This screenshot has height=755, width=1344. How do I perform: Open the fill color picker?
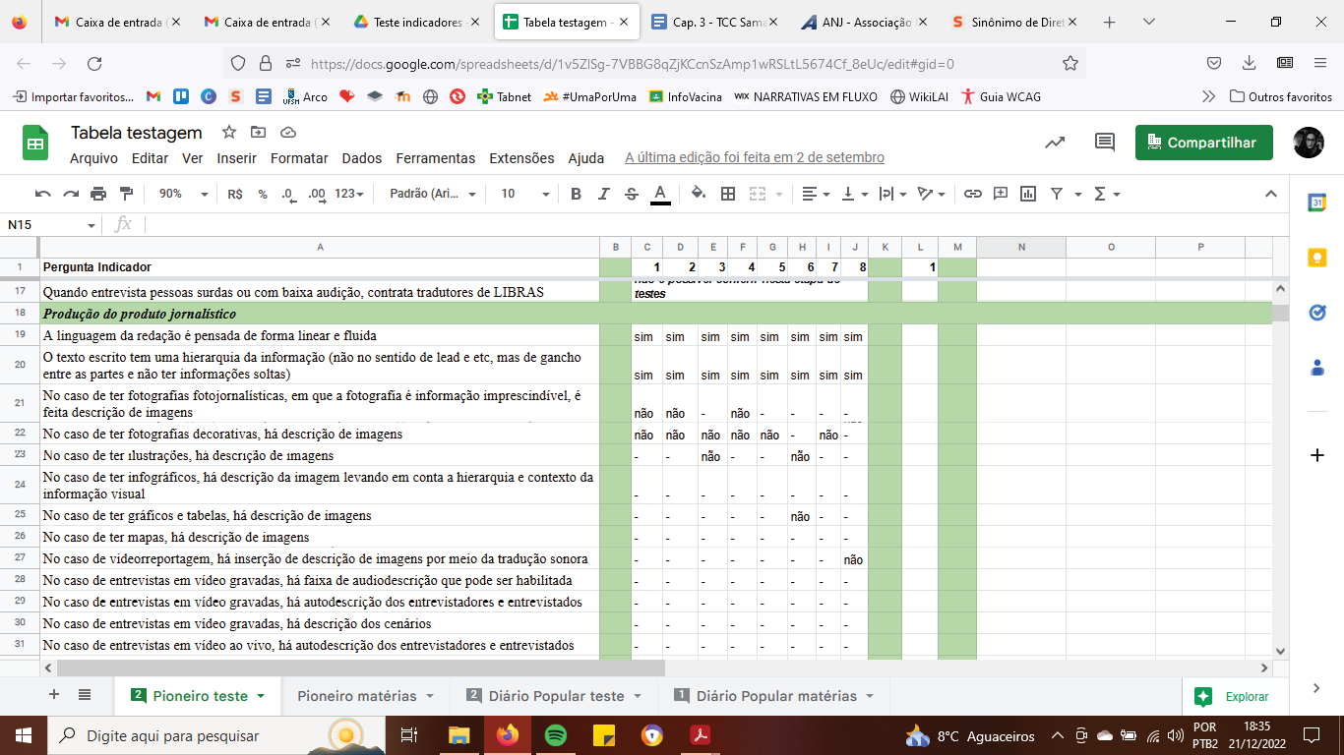coord(698,194)
